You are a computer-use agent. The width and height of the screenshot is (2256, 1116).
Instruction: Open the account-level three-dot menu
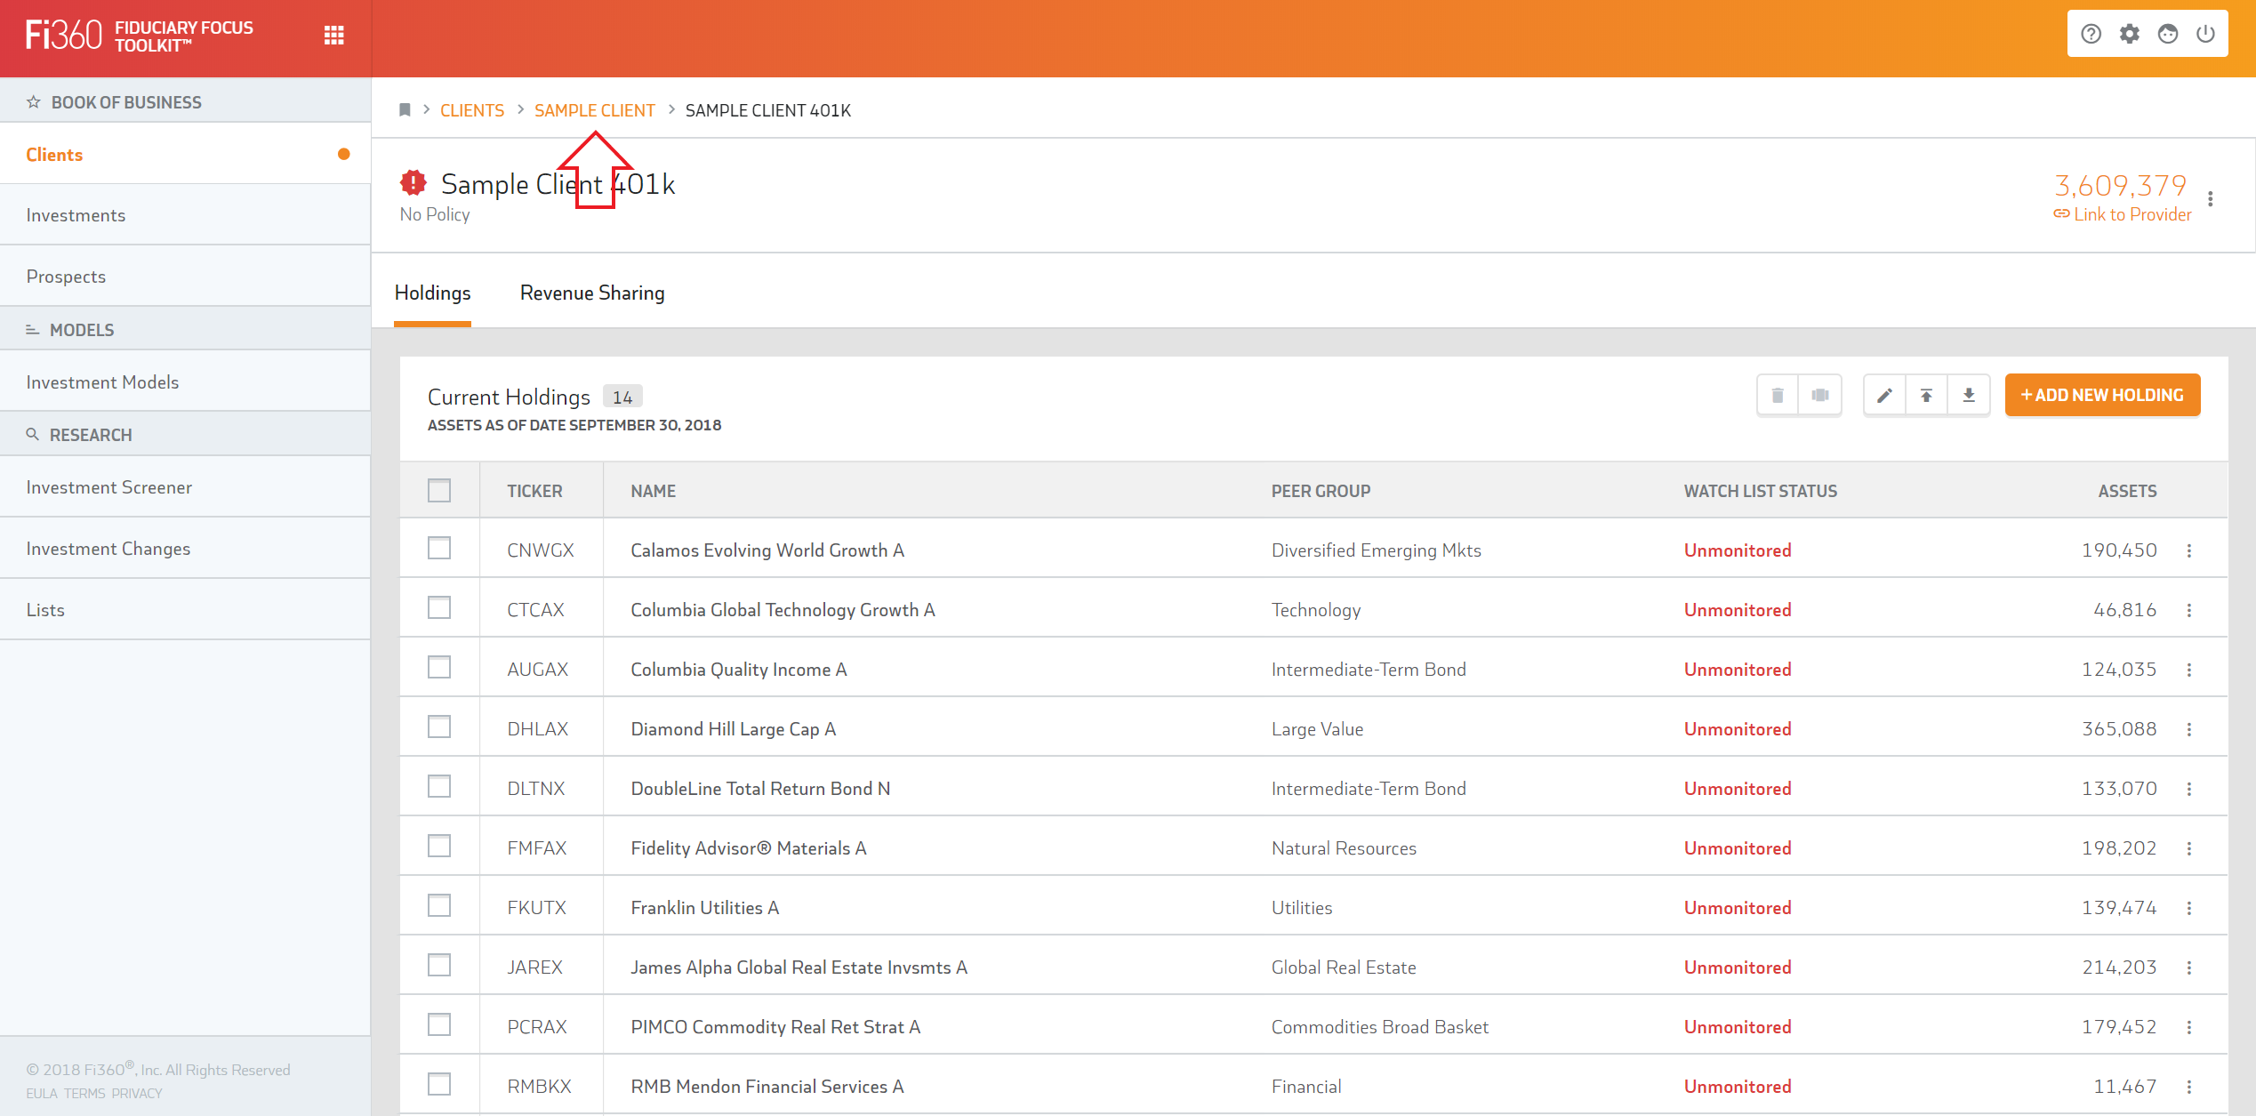2210,199
